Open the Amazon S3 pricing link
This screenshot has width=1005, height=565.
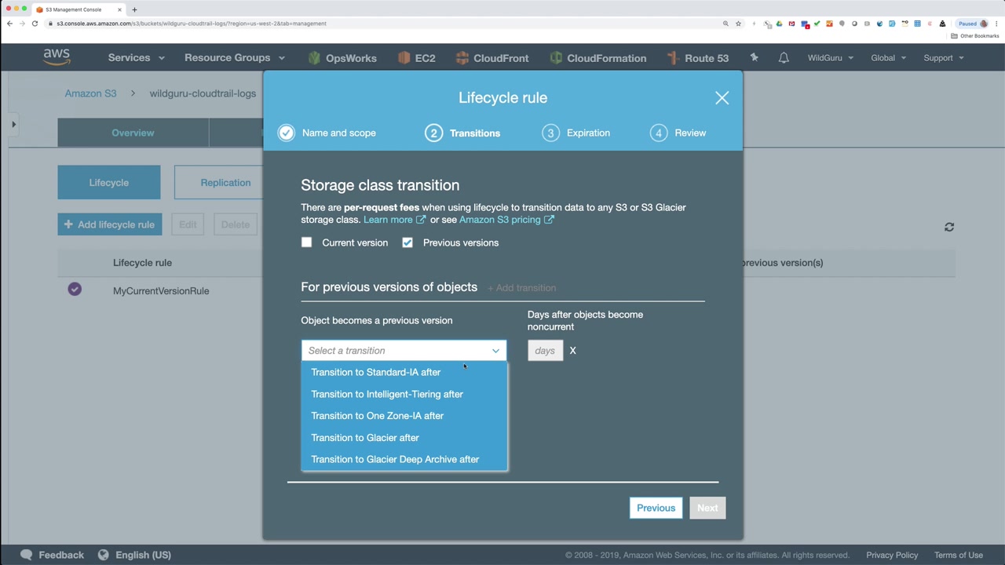(x=506, y=220)
